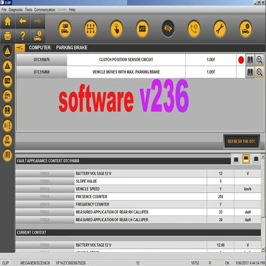Click FREQUENCY COUNTER row

coord(138,204)
